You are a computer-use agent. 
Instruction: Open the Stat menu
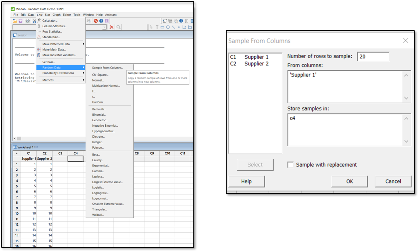coord(48,15)
